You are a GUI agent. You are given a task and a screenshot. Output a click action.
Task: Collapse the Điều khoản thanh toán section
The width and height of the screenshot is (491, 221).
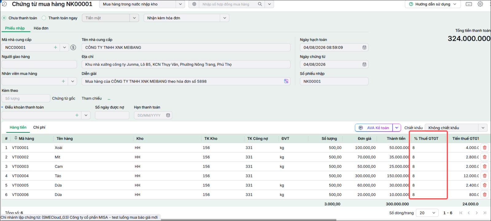point(2,107)
